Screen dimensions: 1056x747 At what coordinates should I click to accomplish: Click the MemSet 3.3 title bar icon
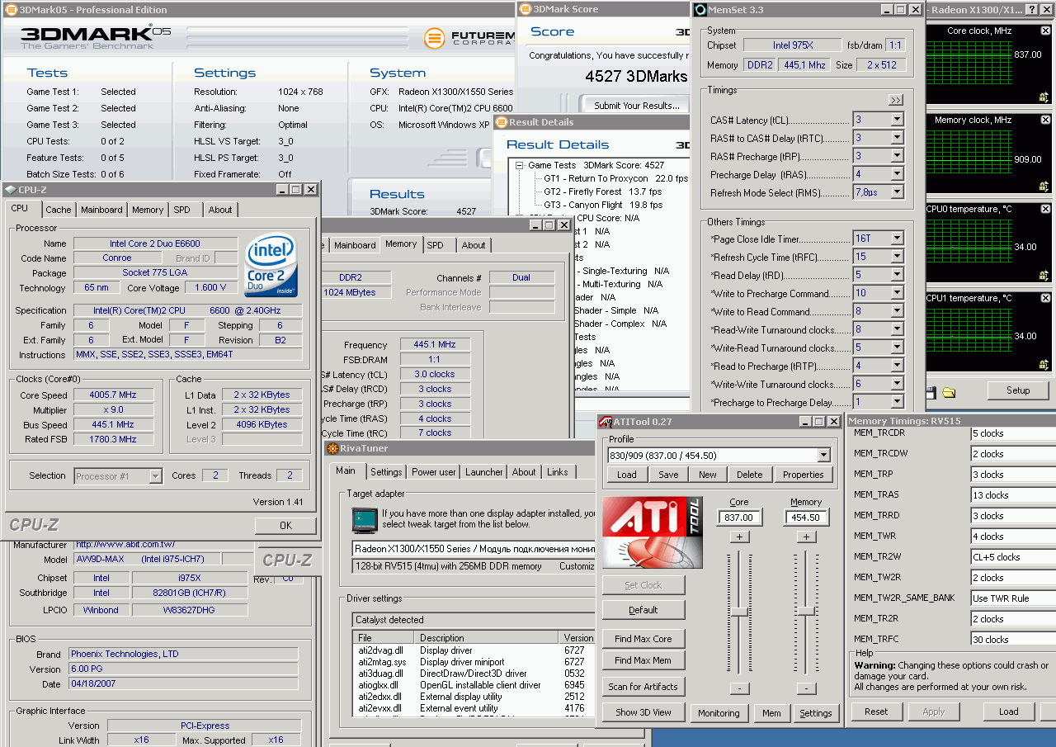click(x=700, y=10)
